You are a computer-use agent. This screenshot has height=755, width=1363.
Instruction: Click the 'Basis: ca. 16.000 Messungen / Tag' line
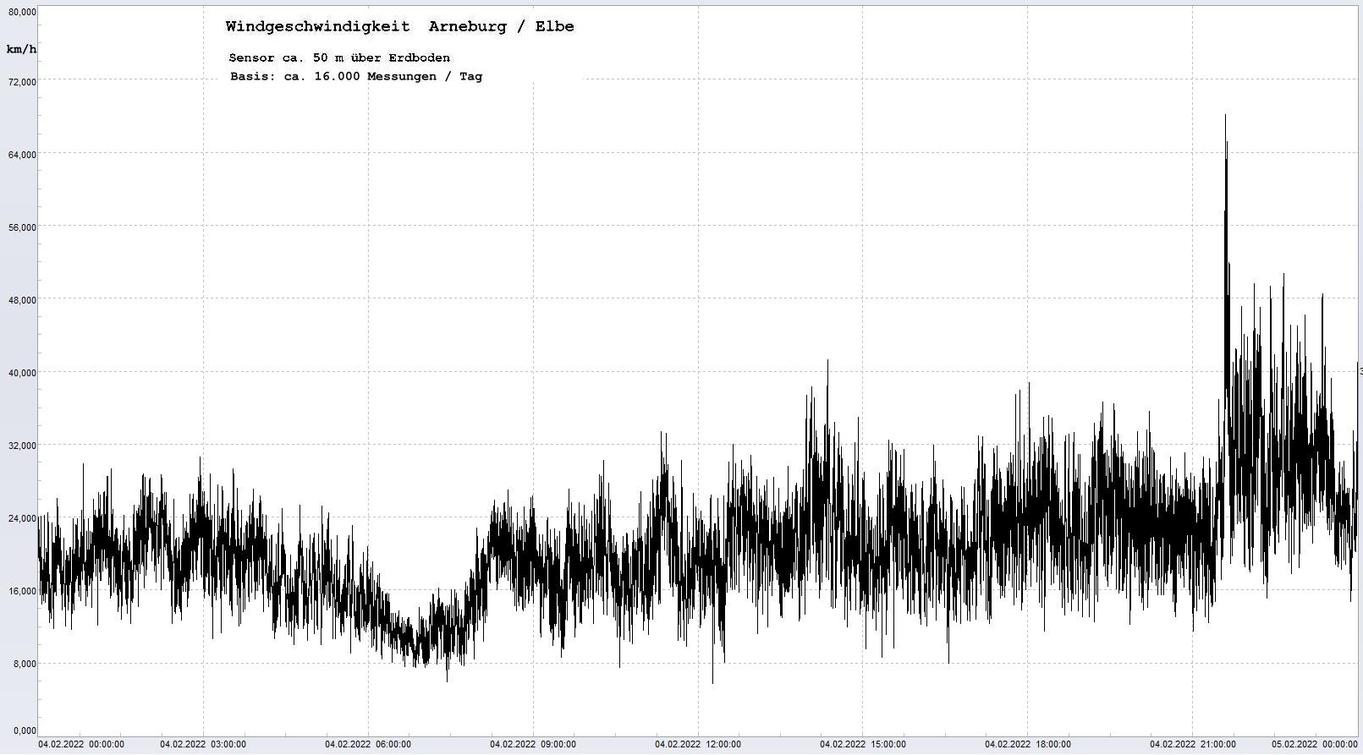point(356,76)
